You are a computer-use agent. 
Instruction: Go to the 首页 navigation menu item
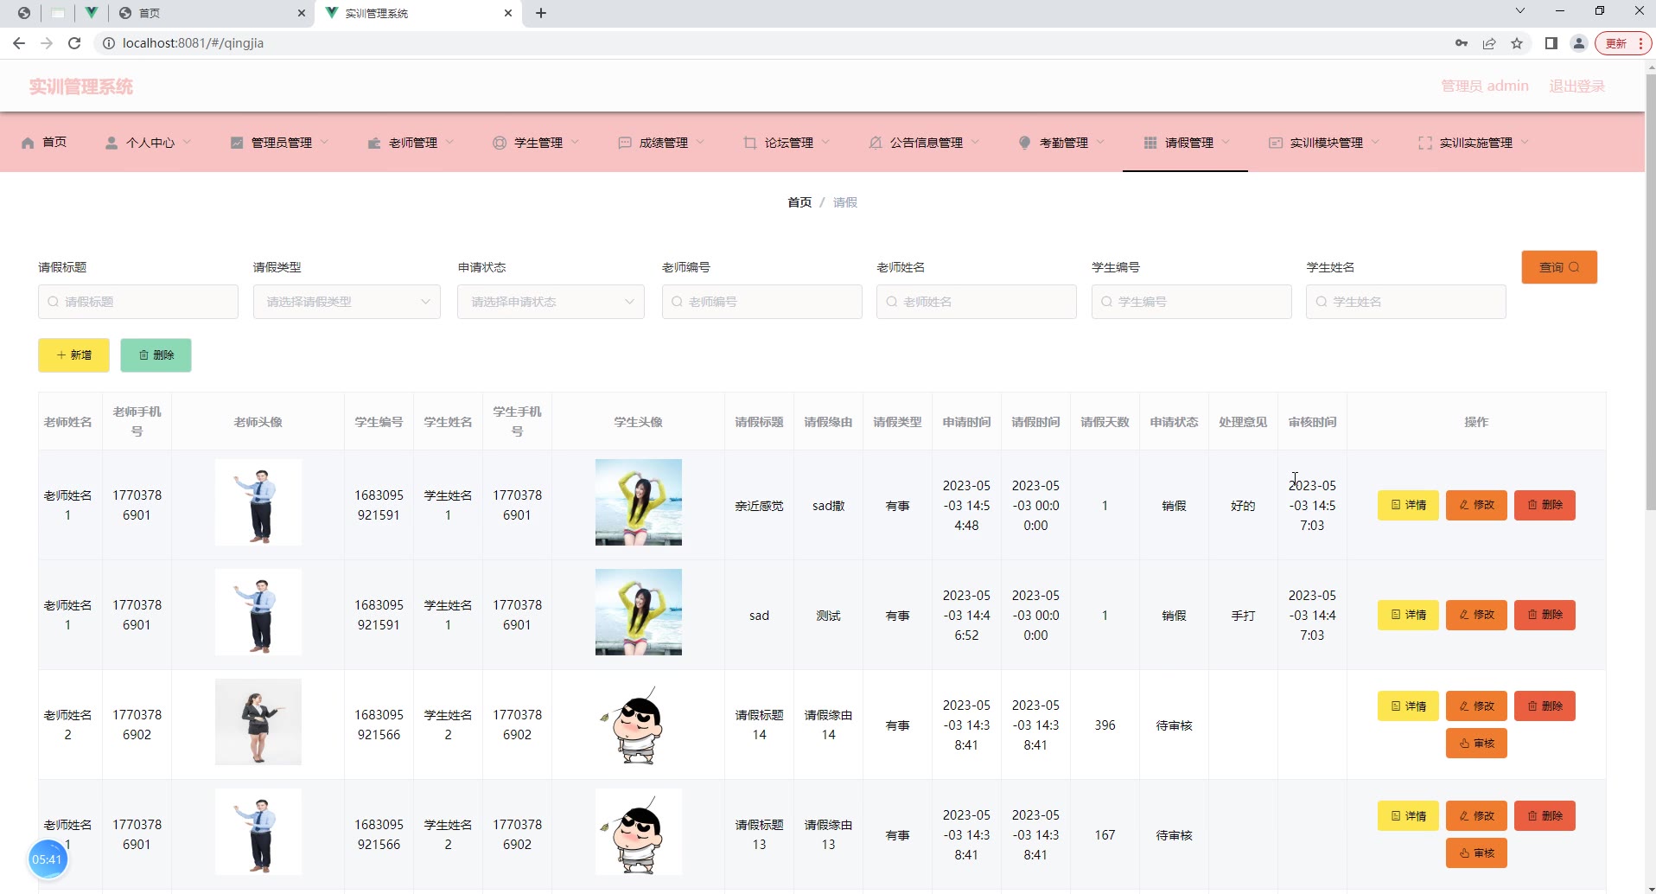(x=44, y=143)
